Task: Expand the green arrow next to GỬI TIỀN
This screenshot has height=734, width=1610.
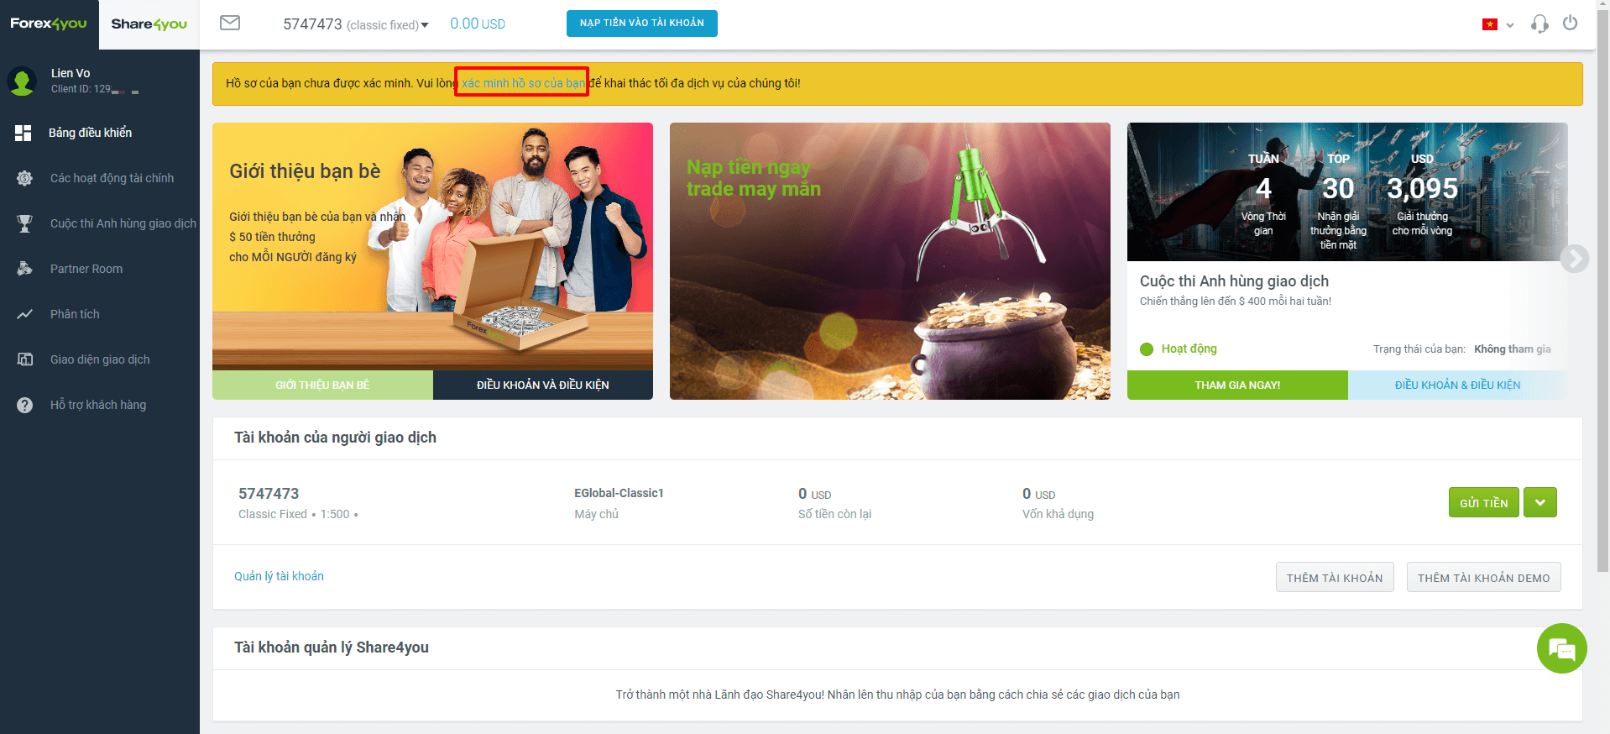Action: click(x=1540, y=502)
